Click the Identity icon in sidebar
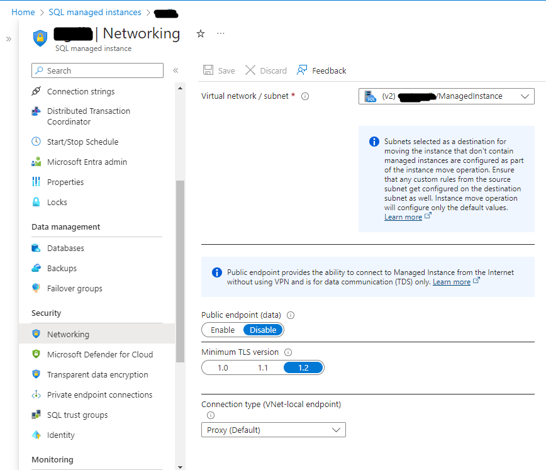The width and height of the screenshot is (546, 470). point(36,435)
